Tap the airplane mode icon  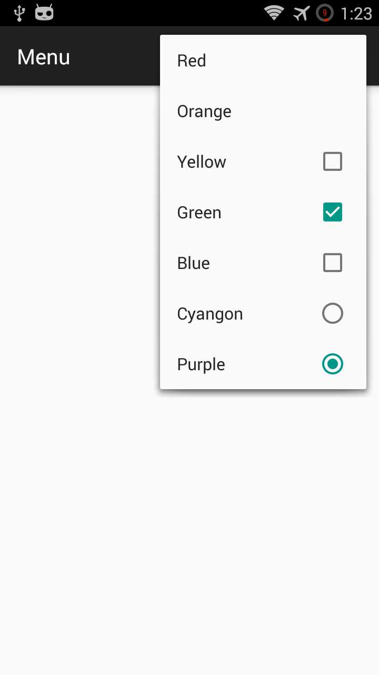[301, 13]
